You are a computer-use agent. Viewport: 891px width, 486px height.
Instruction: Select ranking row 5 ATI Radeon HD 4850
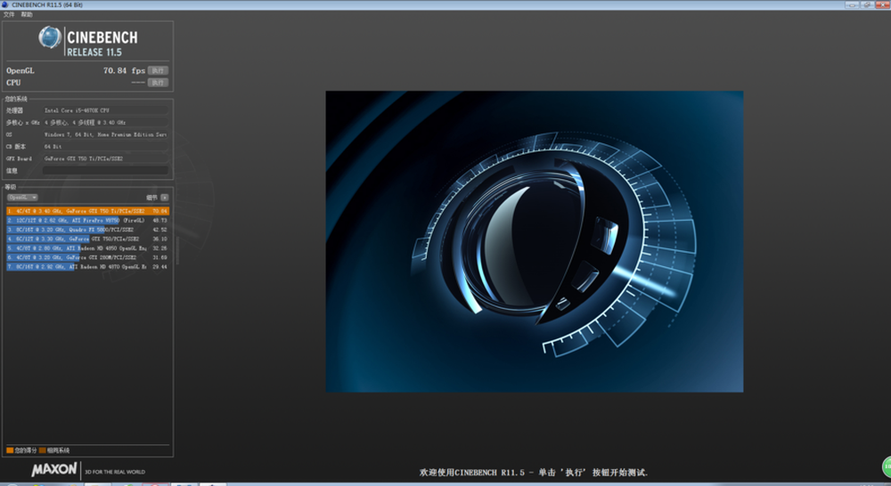point(87,248)
